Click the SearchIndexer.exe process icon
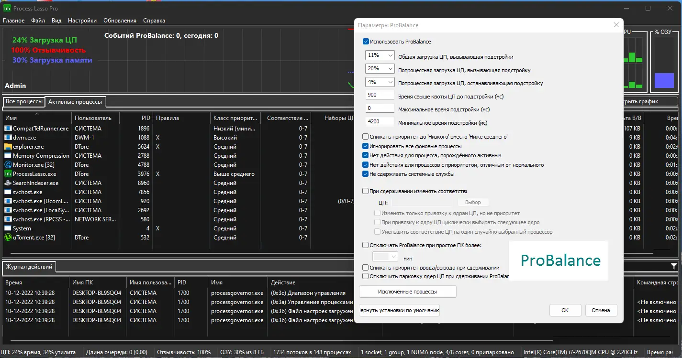Viewport: 682px width, 358px height. (x=8, y=183)
